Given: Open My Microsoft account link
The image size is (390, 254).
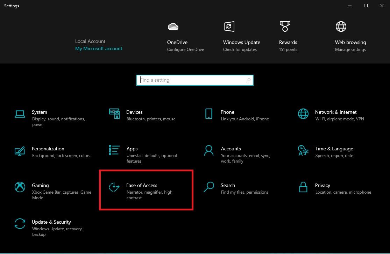Looking at the screenshot, I should pyautogui.click(x=99, y=48).
